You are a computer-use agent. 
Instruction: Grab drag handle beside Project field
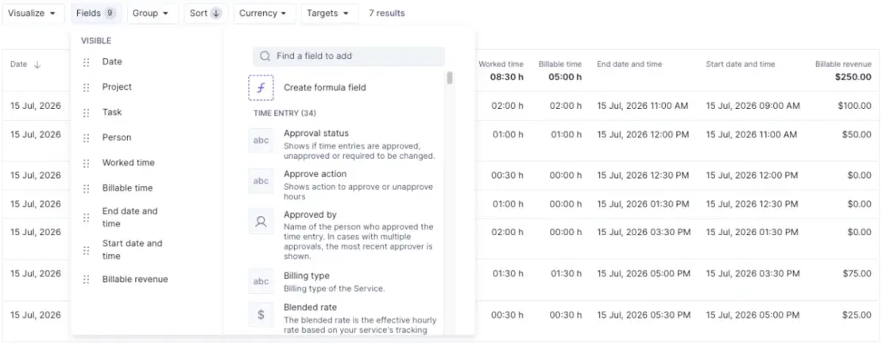(86, 87)
